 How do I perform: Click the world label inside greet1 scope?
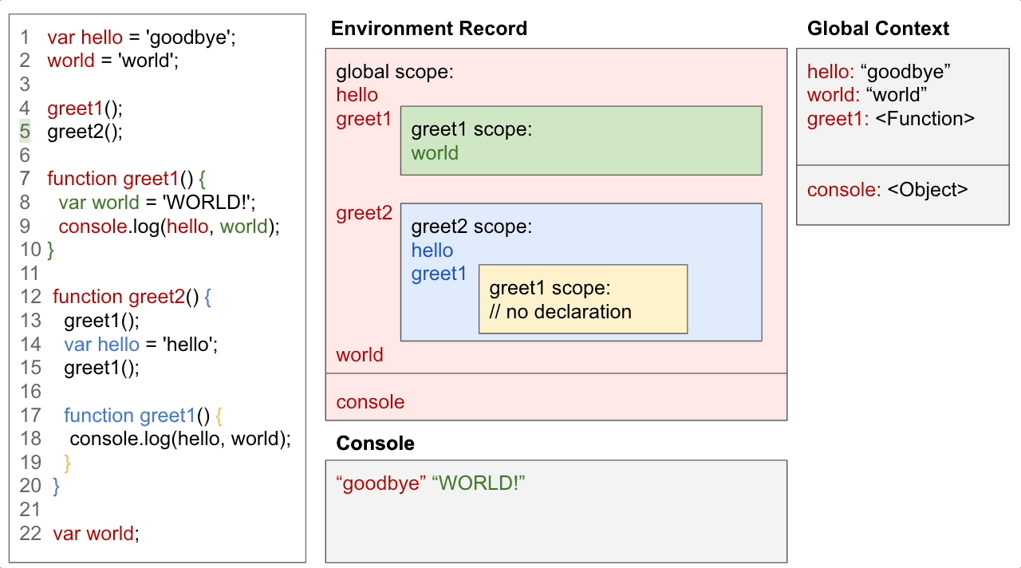click(435, 153)
